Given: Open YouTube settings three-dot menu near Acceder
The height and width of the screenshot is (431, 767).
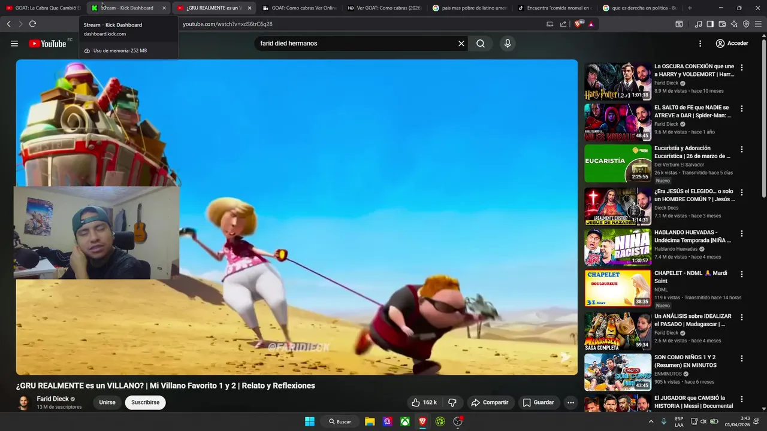Looking at the screenshot, I should [x=700, y=43].
